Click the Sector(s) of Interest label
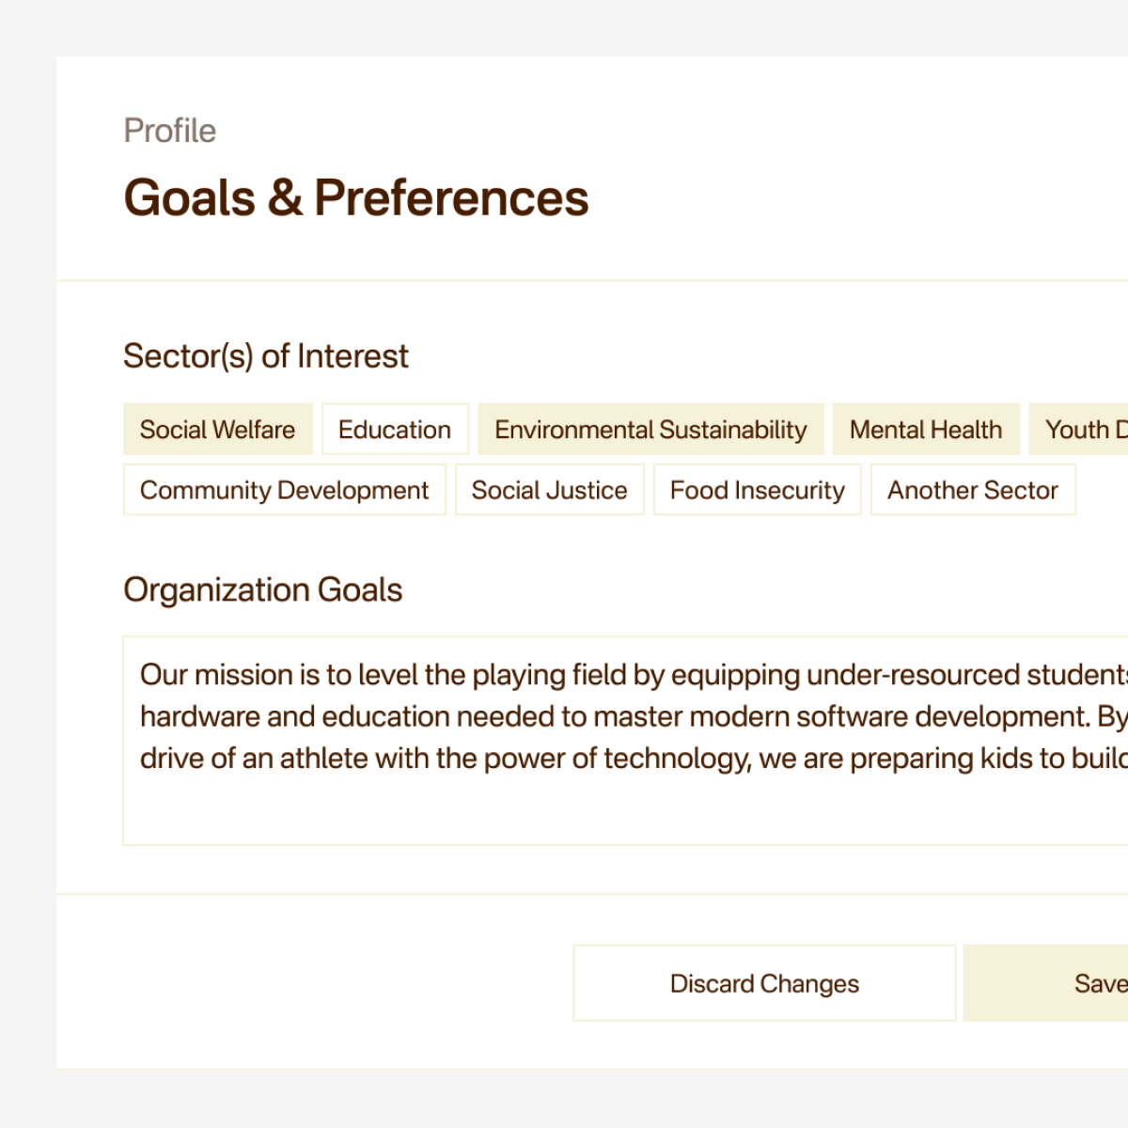Screen dimensions: 1128x1128 click(x=266, y=356)
